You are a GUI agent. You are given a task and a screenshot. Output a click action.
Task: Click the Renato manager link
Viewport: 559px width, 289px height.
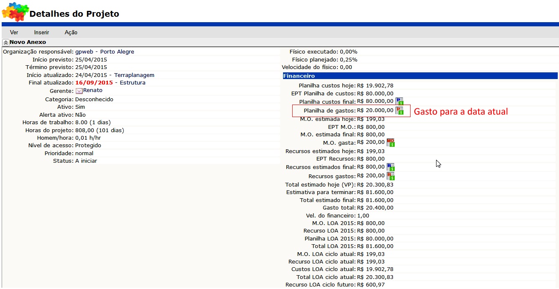(x=93, y=90)
